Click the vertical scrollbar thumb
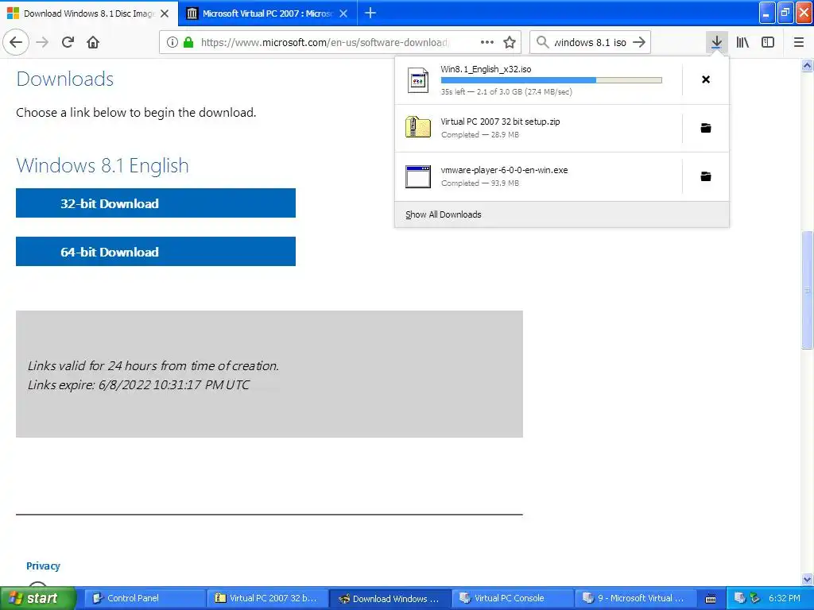The image size is (814, 610). [x=808, y=289]
